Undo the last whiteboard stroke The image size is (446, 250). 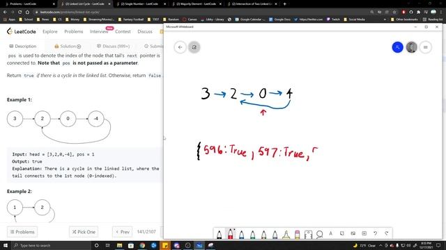[375, 233]
